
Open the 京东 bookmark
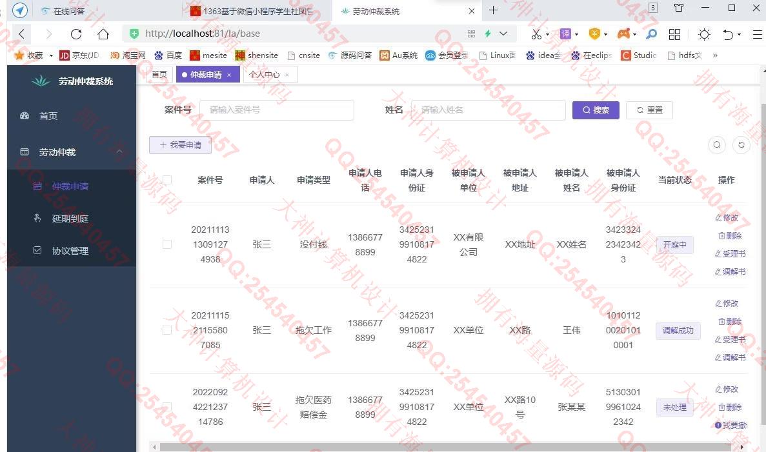(79, 55)
